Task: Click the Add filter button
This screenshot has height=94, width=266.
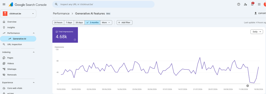Action: [124, 23]
